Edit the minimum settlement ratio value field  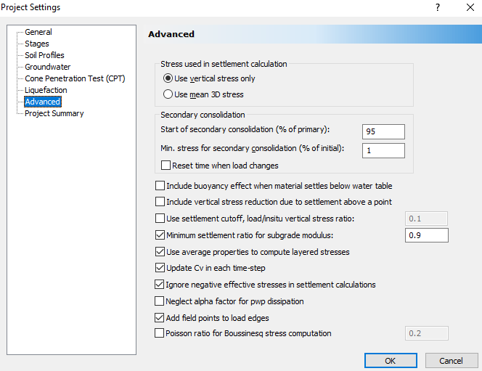(x=426, y=235)
